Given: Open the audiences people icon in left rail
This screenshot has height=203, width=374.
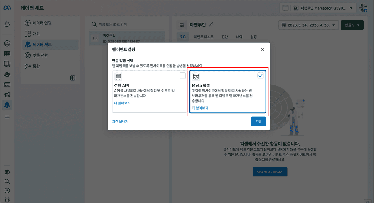Looking at the screenshot, I should [x=7, y=74].
